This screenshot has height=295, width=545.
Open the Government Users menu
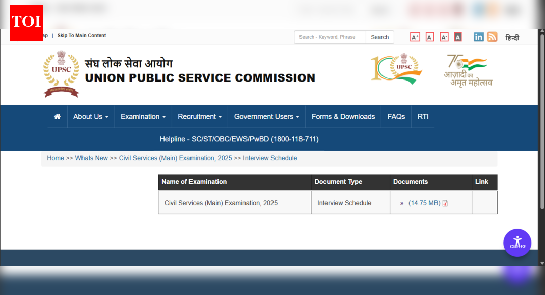click(266, 116)
